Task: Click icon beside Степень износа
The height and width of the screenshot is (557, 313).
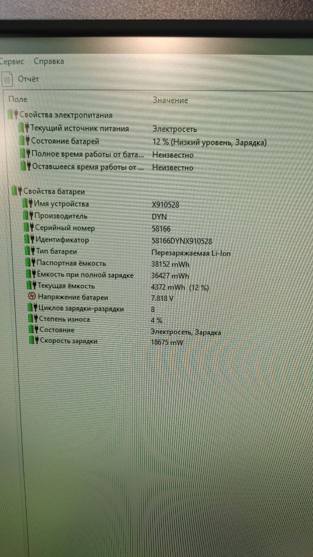Action: [x=33, y=319]
